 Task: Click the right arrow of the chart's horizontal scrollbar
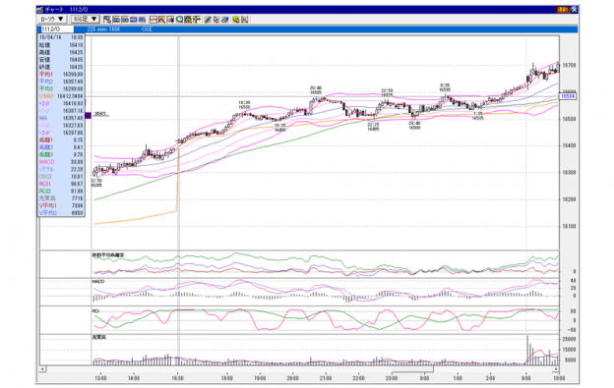click(x=555, y=369)
